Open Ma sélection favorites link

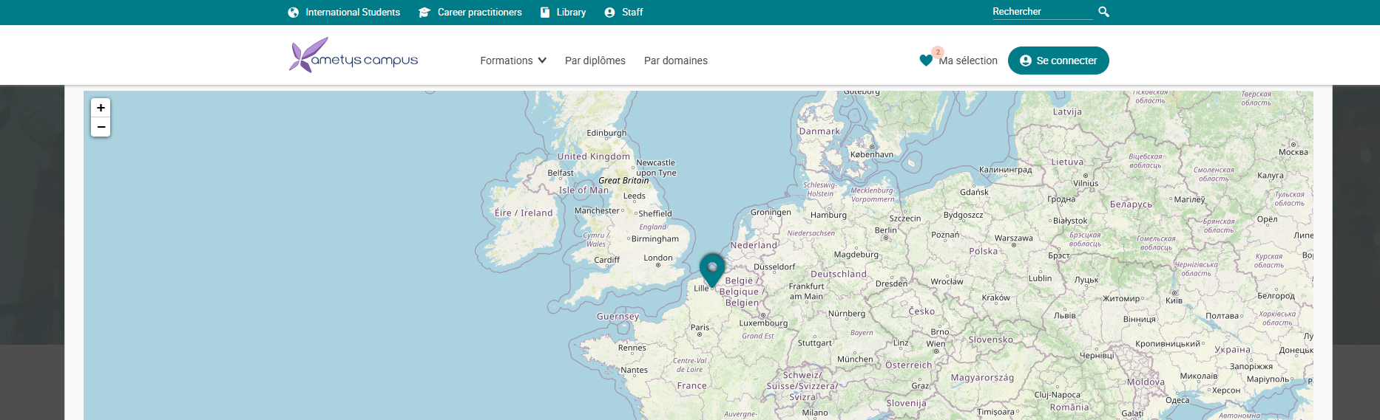click(x=968, y=61)
